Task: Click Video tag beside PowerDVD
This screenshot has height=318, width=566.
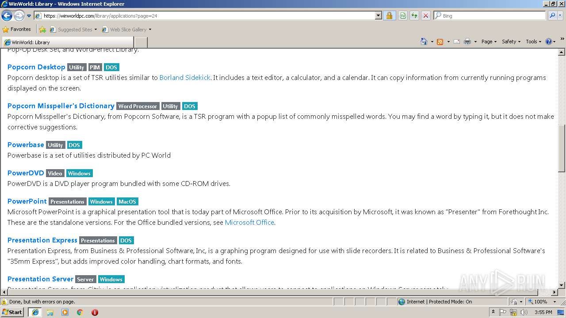Action: click(55, 174)
